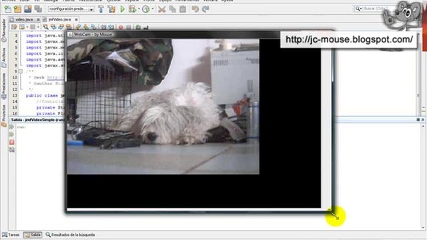The width and height of the screenshot is (427, 240).
Task: Click the Comment lines editor icon
Action: point(138,27)
